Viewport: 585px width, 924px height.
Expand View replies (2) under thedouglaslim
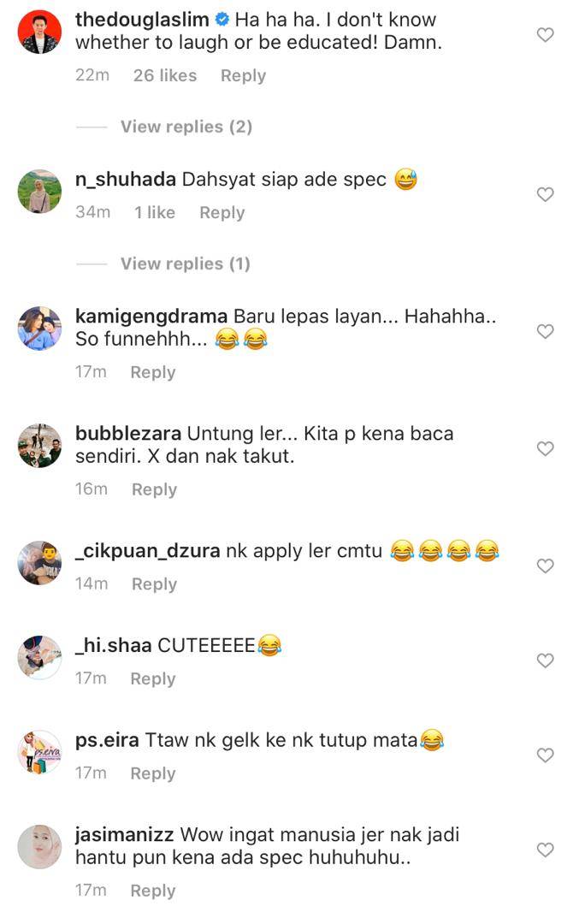(x=186, y=127)
